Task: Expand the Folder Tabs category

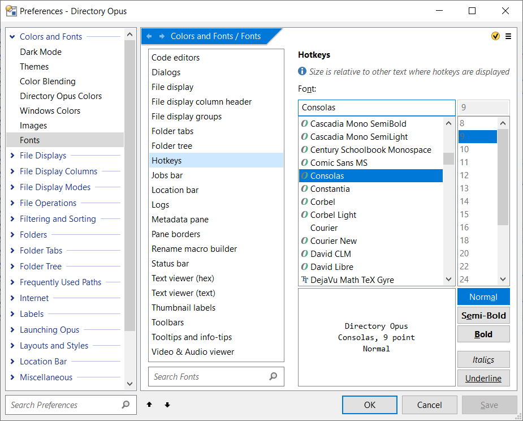Action: [x=12, y=251]
